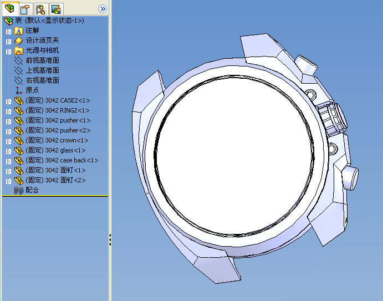Viewport: 383px width, 301px height.
Task: Expand the 注解 annotations folder
Action: click(8, 32)
